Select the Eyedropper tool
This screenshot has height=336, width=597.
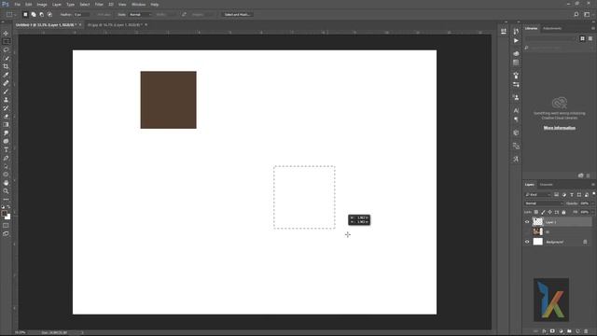tap(6, 75)
